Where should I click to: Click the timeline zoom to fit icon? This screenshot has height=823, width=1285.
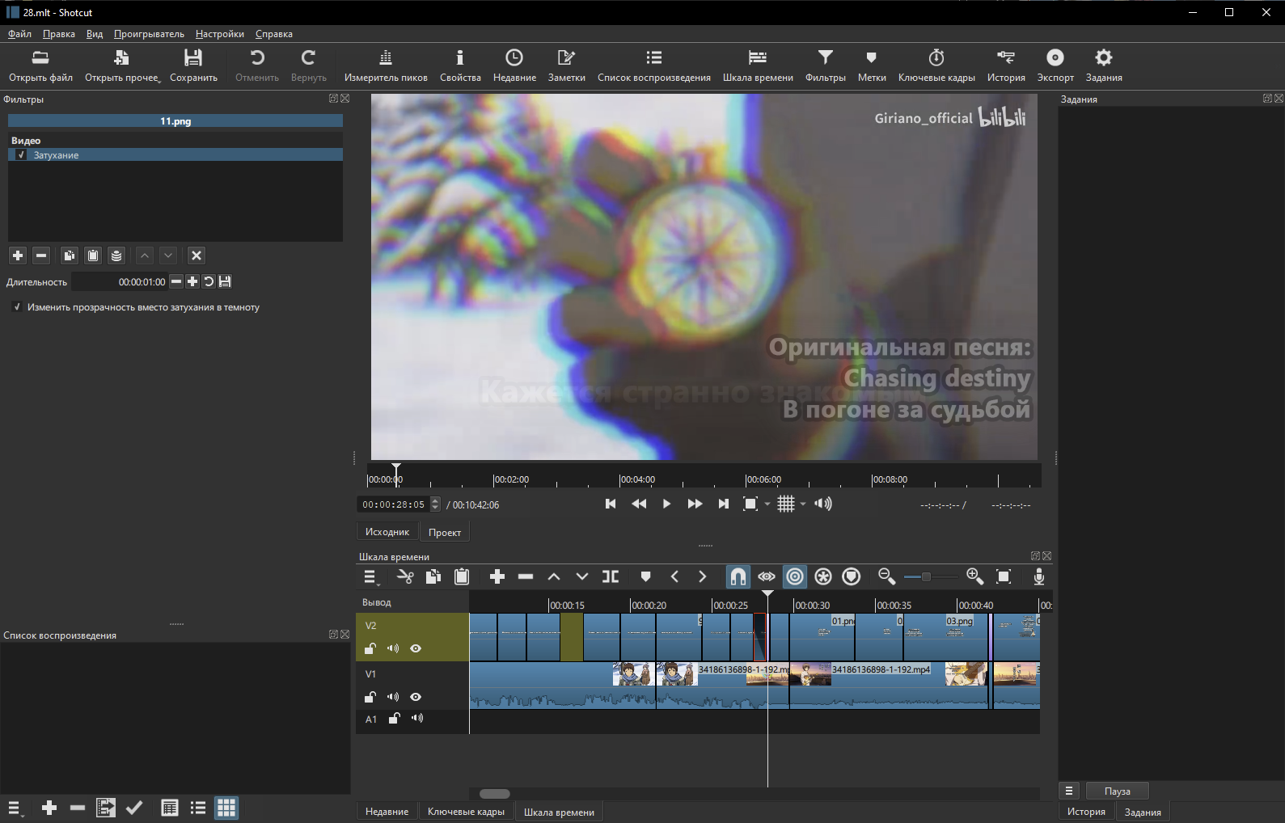(1004, 576)
